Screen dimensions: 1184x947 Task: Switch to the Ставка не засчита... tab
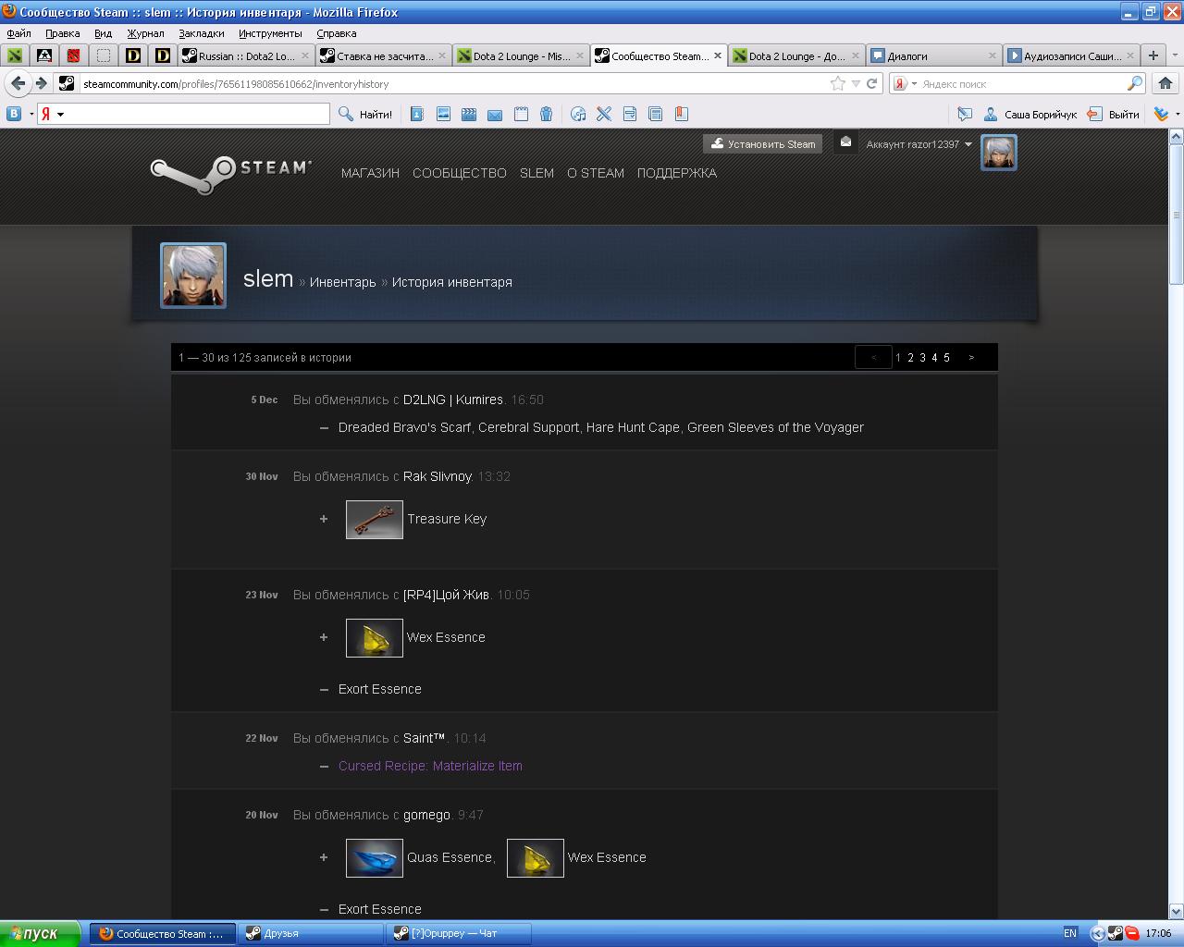383,55
